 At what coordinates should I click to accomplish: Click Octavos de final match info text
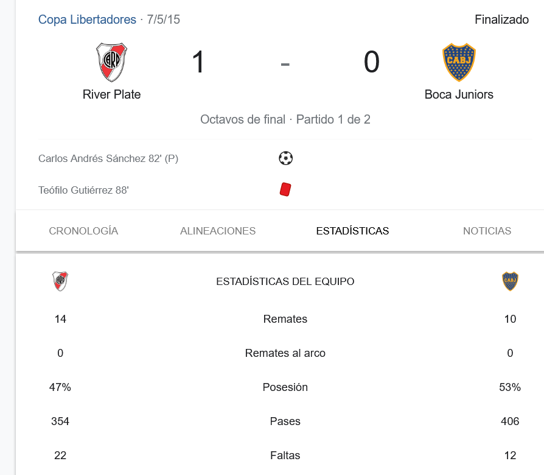tap(285, 119)
